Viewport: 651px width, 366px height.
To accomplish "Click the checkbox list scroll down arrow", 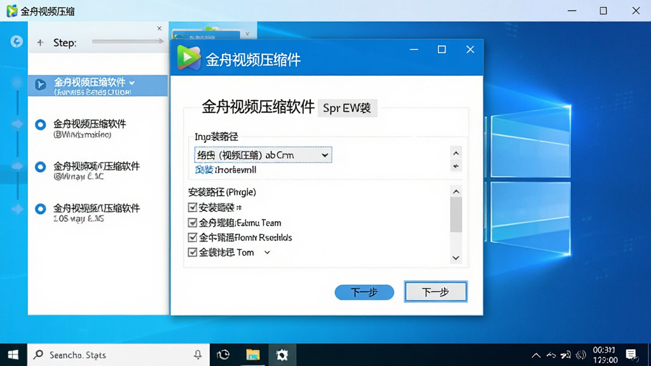I will click(x=456, y=258).
